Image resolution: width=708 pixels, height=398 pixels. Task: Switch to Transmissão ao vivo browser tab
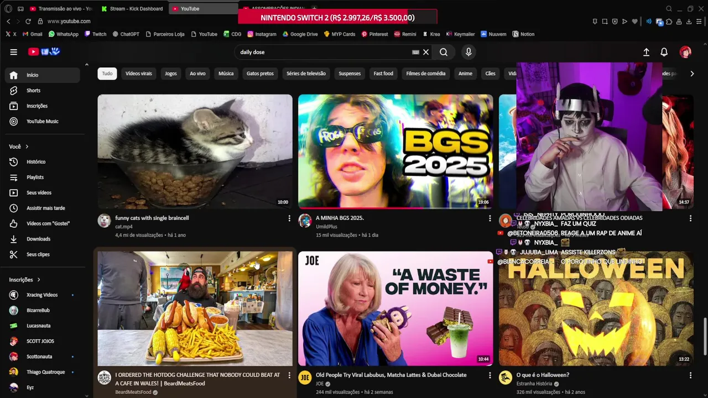pos(61,9)
